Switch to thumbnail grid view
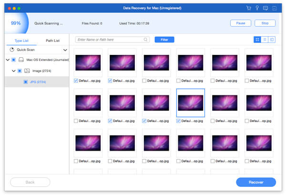The height and width of the screenshot is (196, 286). pos(257,40)
